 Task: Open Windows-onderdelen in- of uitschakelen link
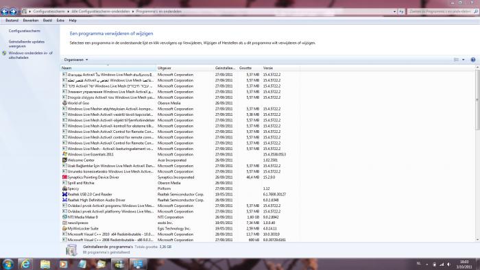[30, 55]
